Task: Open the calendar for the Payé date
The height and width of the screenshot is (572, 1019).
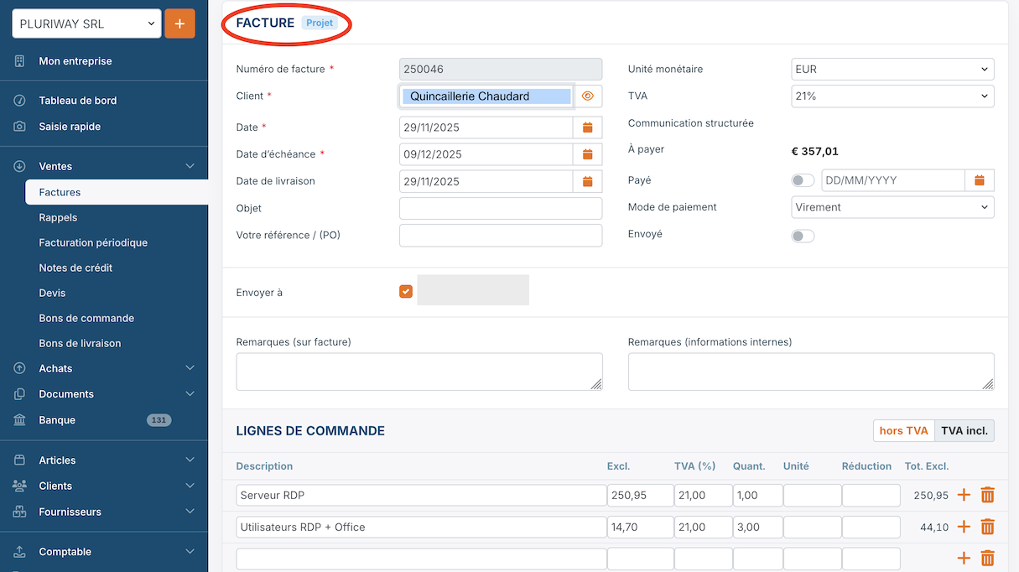Action: point(979,180)
